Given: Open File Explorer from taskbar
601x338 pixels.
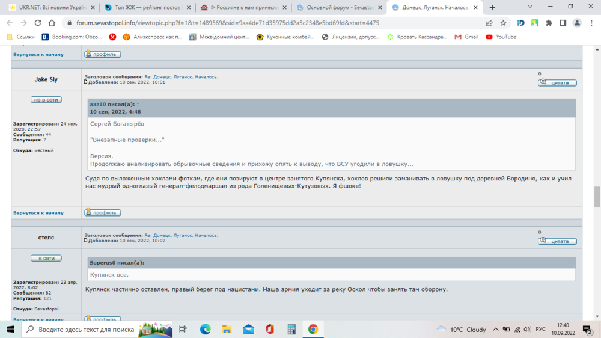Looking at the screenshot, I should 227,329.
